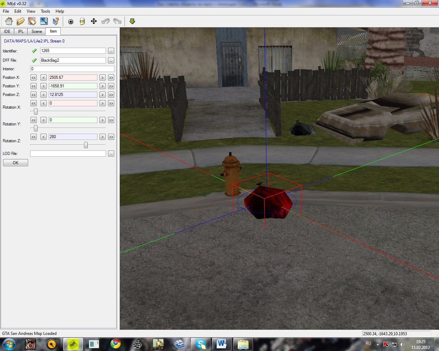Fast-decrease Position Z with double left arrow
The height and width of the screenshot is (351, 439).
[34, 95]
